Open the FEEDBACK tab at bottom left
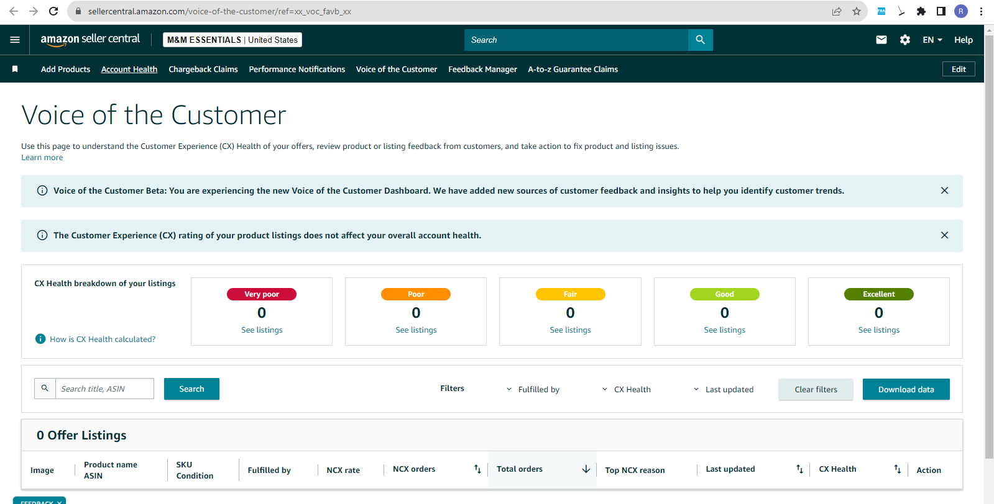 39,501
